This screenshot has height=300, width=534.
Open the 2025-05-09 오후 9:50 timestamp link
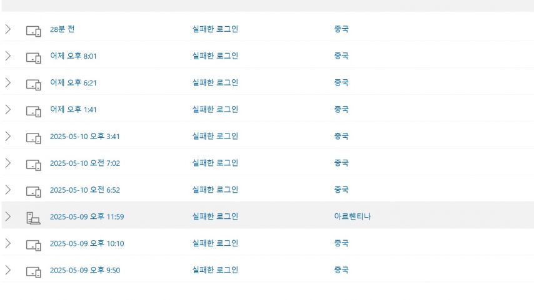[x=85, y=270]
